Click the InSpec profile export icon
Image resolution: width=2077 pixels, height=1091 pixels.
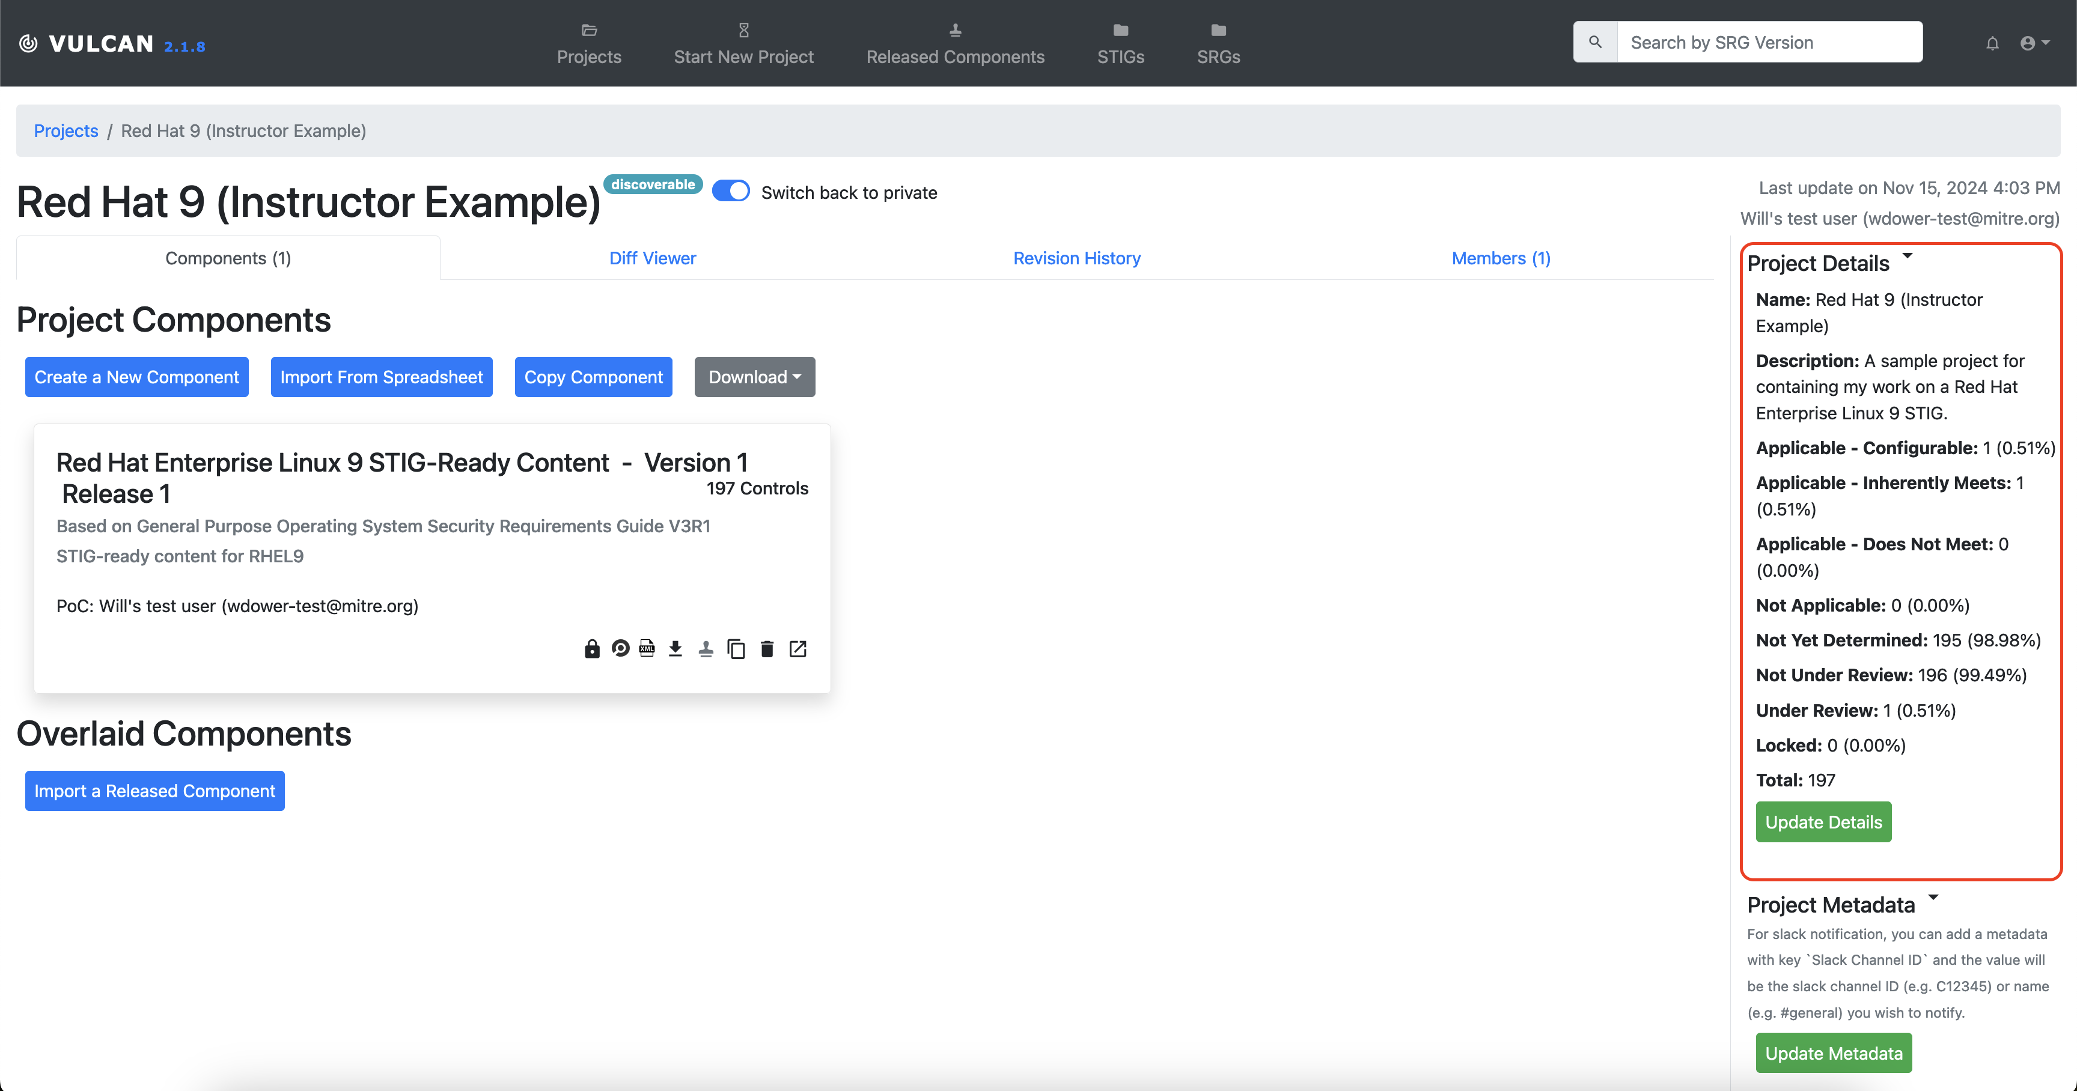(x=620, y=649)
